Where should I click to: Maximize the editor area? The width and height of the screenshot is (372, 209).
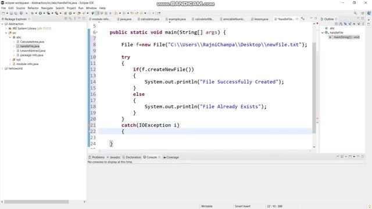click(316, 19)
